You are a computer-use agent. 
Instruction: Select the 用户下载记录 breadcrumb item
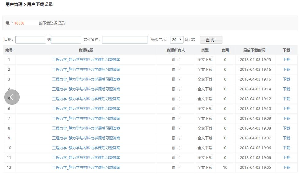pyautogui.click(x=40, y=4)
